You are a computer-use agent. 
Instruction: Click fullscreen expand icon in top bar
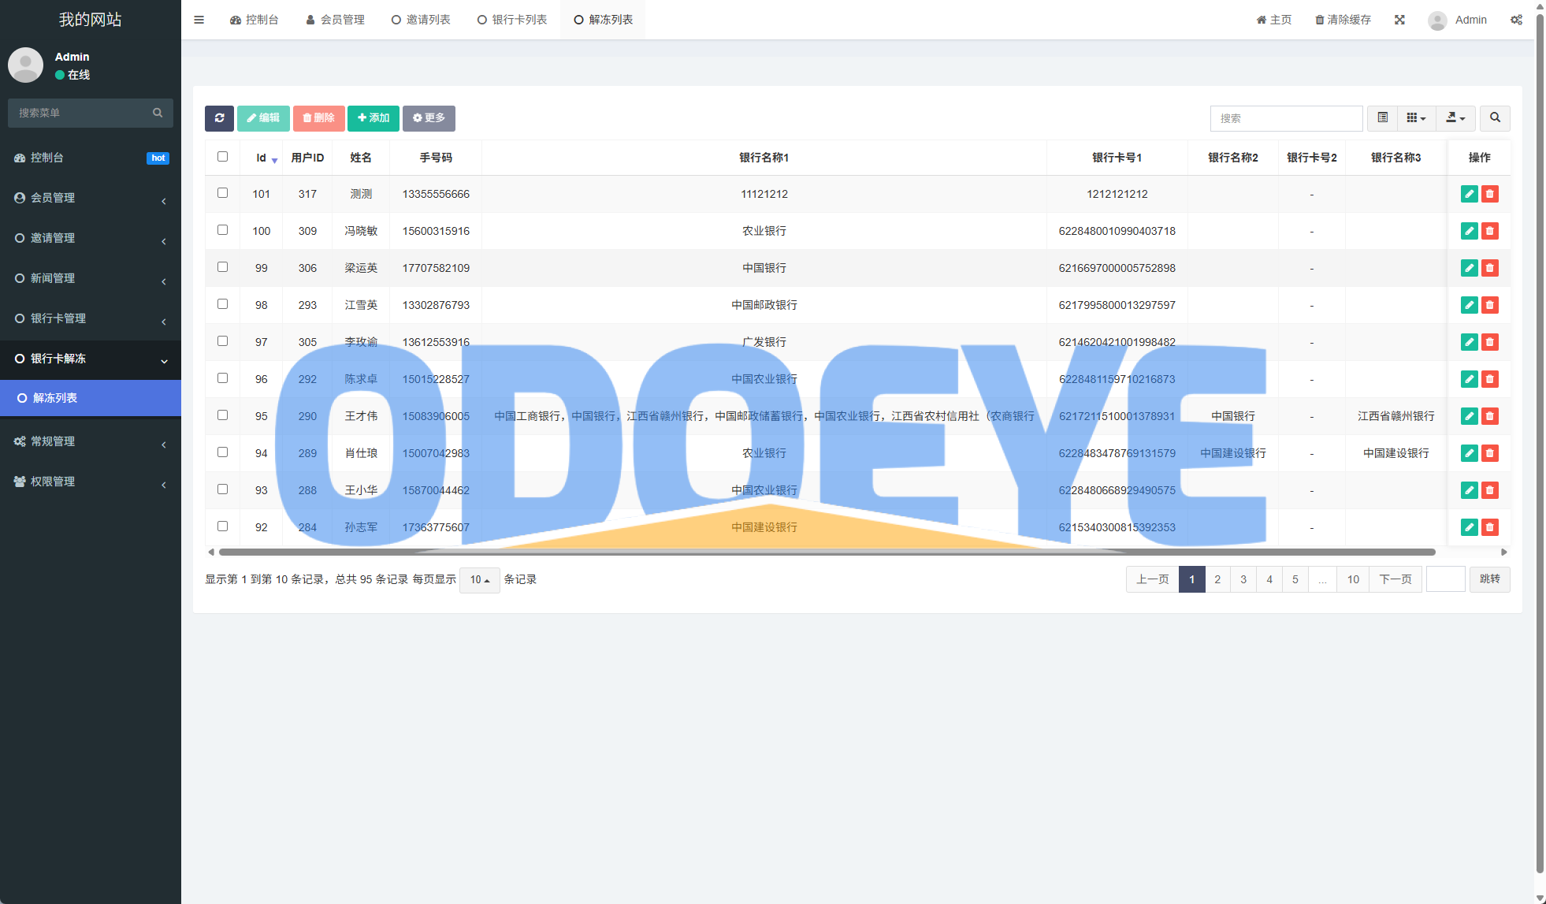[x=1399, y=20]
